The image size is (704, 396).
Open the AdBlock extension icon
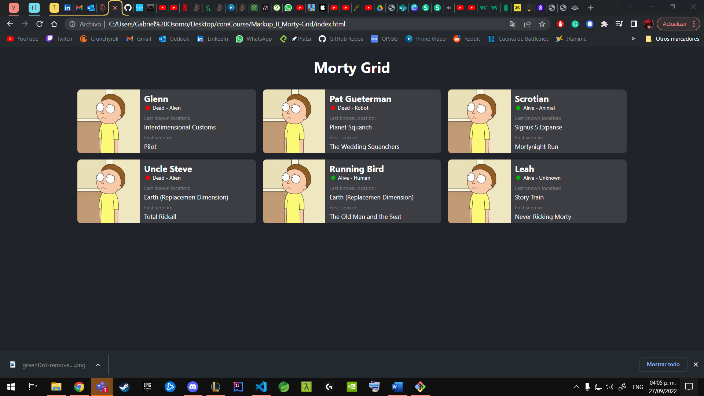560,24
